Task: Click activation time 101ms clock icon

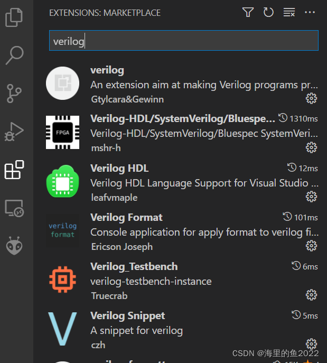Action: pos(287,217)
